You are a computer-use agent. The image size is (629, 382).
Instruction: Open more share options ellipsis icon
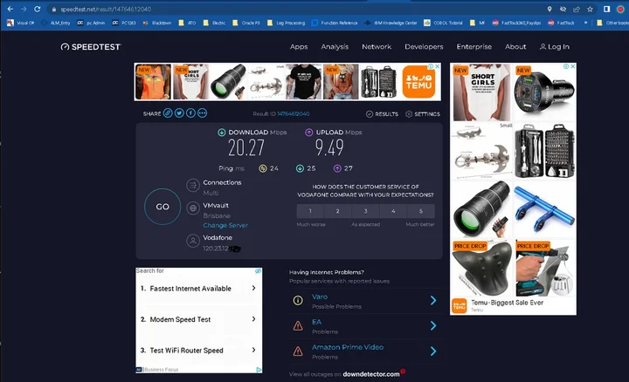203,113
